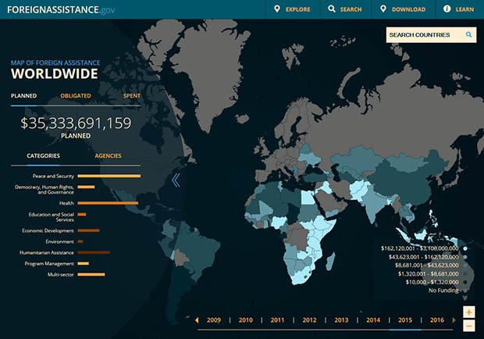This screenshot has height=339, width=484.
Task: Open the Explore menu
Action: click(x=292, y=9)
